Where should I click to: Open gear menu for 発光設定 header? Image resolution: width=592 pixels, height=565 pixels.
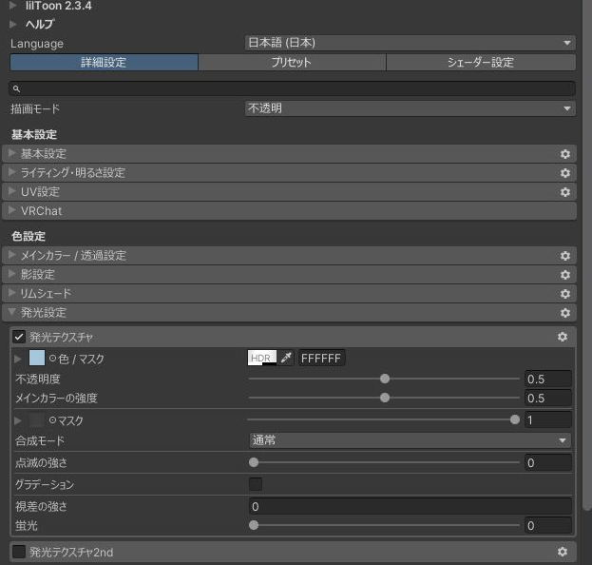tap(565, 313)
